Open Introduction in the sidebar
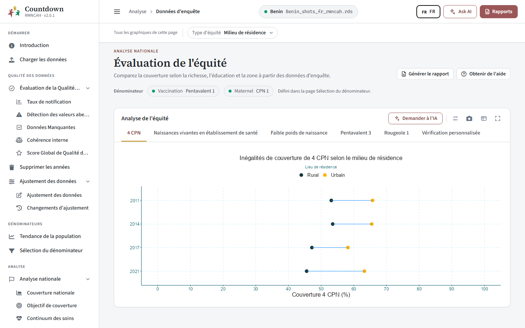 [49, 45]
